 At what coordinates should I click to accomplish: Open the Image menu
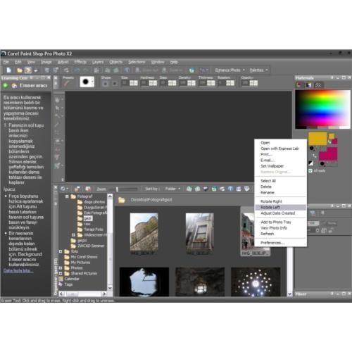[46, 62]
